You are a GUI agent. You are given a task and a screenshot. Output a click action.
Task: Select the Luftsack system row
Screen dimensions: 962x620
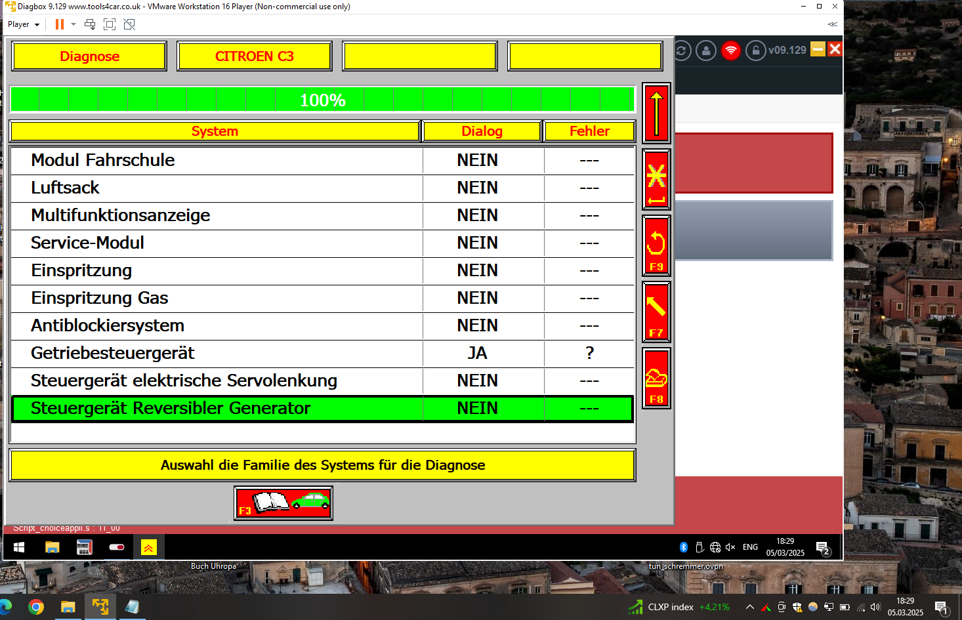(323, 188)
